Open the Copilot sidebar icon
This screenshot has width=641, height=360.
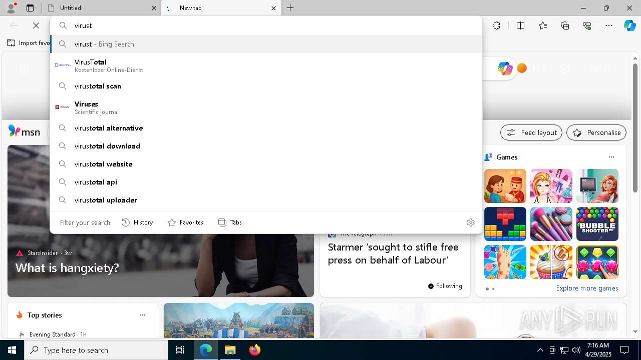(x=629, y=25)
